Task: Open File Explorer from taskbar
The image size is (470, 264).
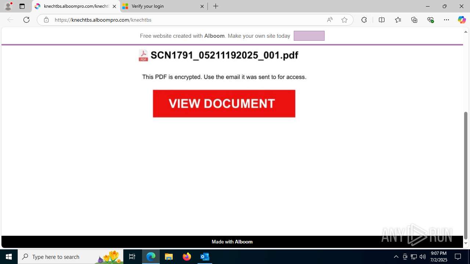Action: [169, 257]
